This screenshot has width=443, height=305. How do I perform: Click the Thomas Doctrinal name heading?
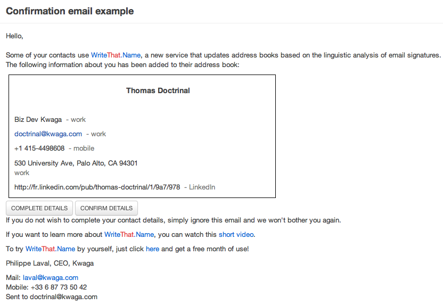point(158,90)
